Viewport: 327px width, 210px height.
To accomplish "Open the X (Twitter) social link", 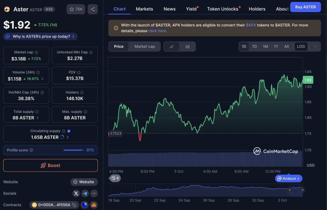I will (76, 193).
